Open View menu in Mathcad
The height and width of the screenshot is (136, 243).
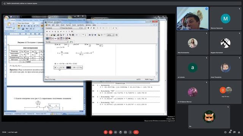pos(58,25)
